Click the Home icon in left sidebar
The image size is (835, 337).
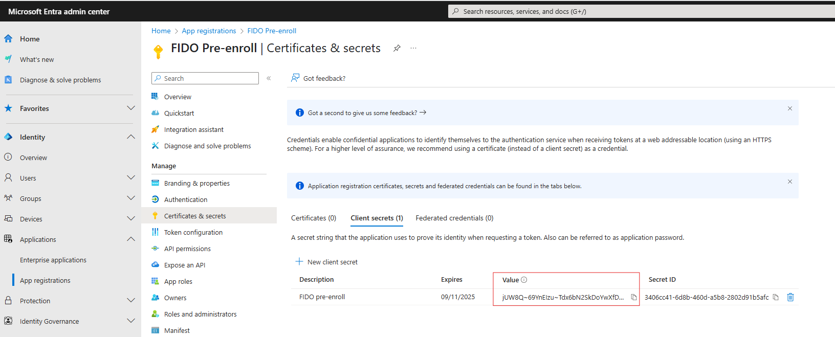click(x=8, y=38)
